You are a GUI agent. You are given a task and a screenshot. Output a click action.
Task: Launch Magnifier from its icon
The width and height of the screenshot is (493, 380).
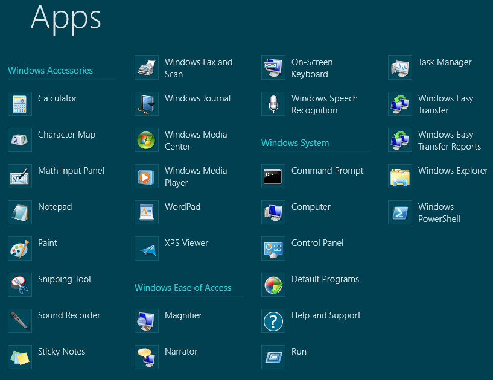147,321
